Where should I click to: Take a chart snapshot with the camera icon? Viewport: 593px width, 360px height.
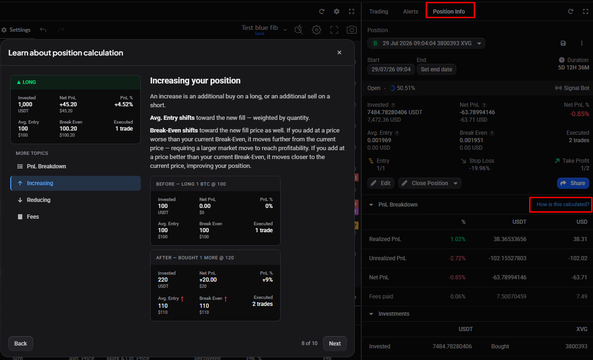coord(352,30)
